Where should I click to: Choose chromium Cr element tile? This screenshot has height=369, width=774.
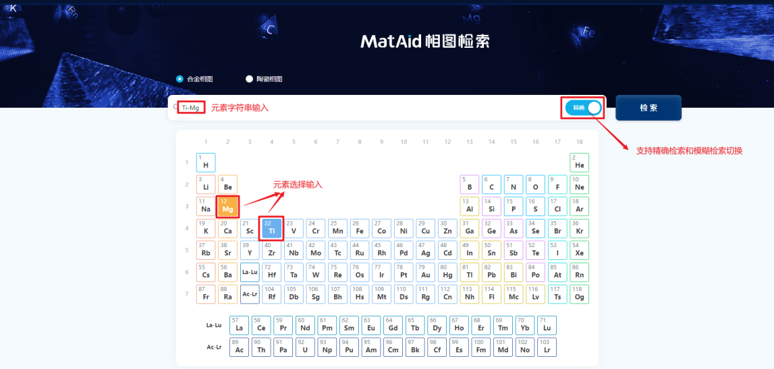pos(315,228)
